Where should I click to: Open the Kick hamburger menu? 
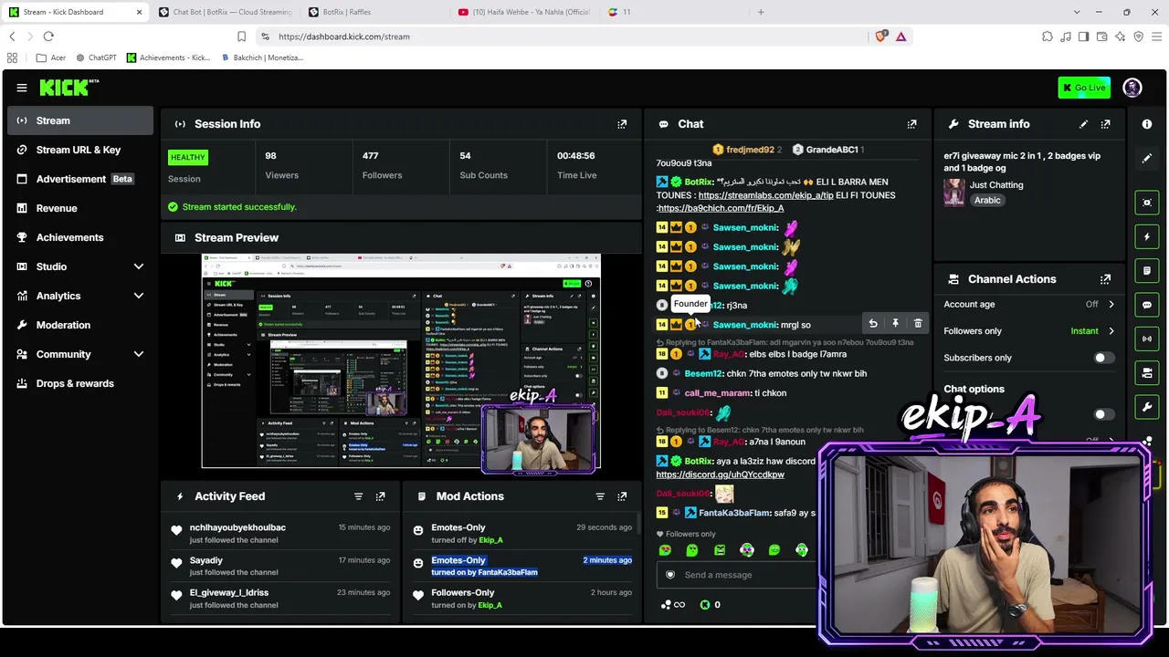22,88
